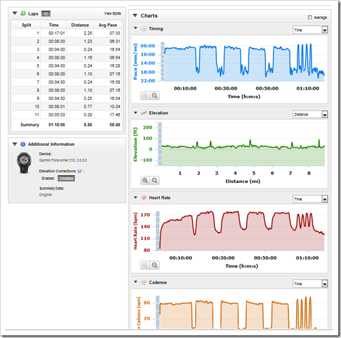Zoom in on the Elevation chart
This screenshot has width=341, height=338.
coord(145,180)
